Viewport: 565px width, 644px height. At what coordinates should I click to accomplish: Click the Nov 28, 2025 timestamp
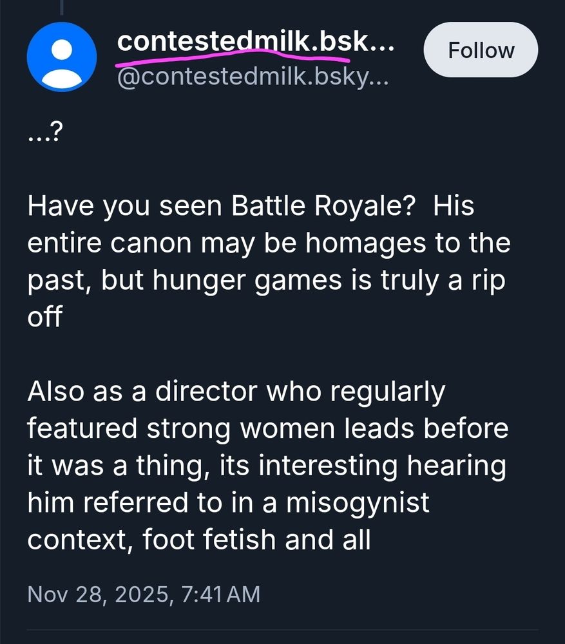click(x=144, y=593)
